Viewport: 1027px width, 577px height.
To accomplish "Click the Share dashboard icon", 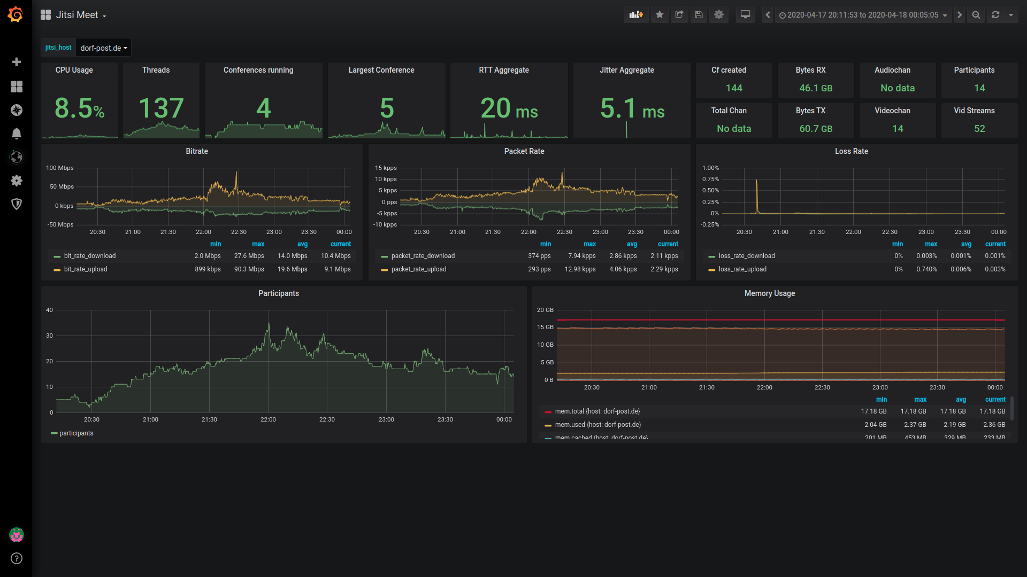I will click(x=679, y=15).
